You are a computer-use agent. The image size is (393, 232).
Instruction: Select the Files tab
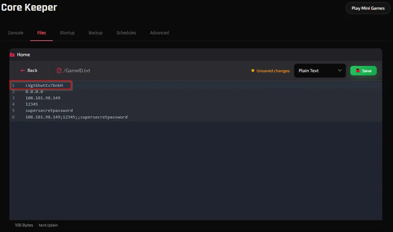[x=41, y=33]
